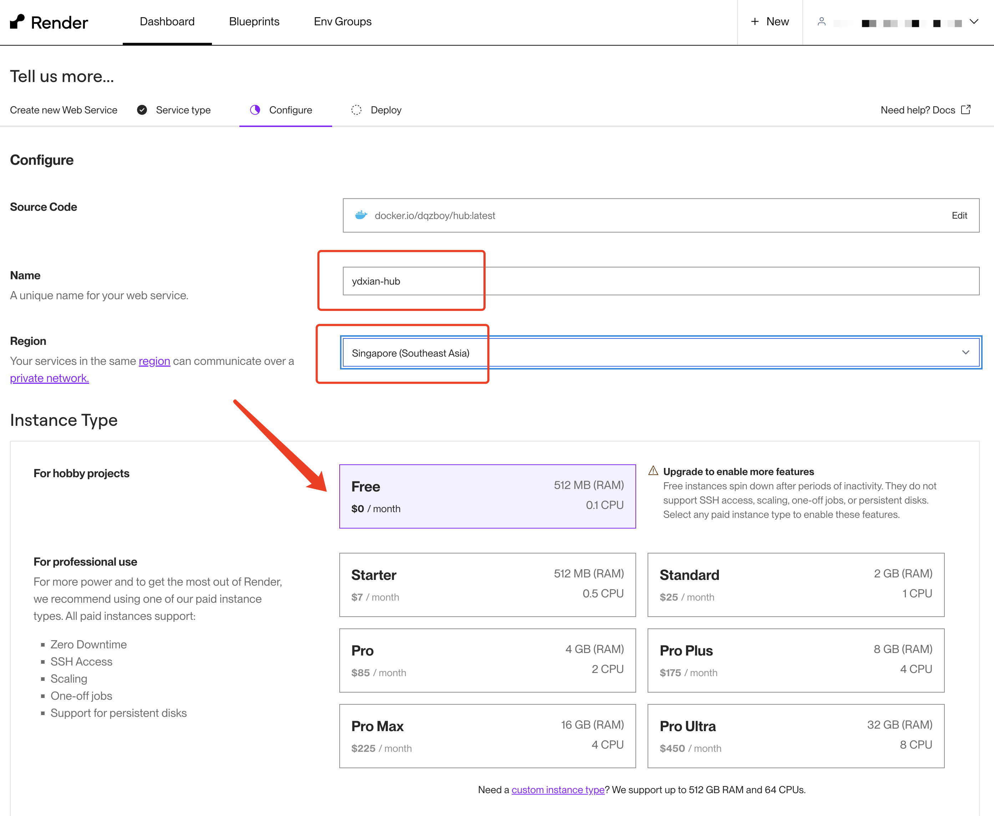Open the custom instance type link
Viewport: 994px width, 816px height.
click(x=558, y=790)
